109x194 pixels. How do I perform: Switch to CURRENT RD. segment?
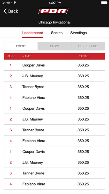coord(88,46)
